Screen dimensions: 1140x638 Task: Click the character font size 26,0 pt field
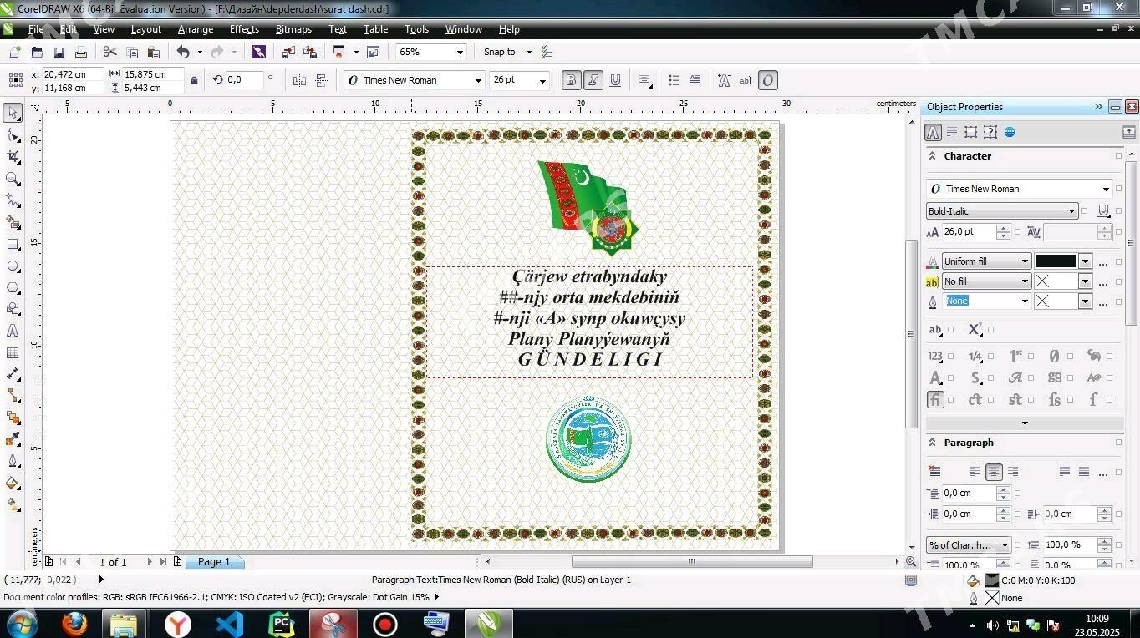969,232
